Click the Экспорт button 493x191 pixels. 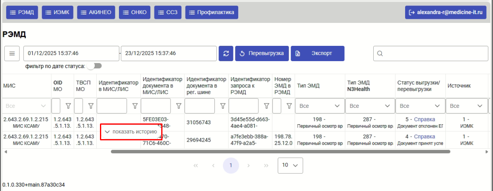click(x=317, y=53)
